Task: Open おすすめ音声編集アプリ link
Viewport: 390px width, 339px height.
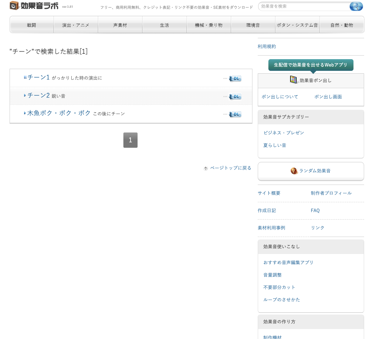Action: point(288,262)
